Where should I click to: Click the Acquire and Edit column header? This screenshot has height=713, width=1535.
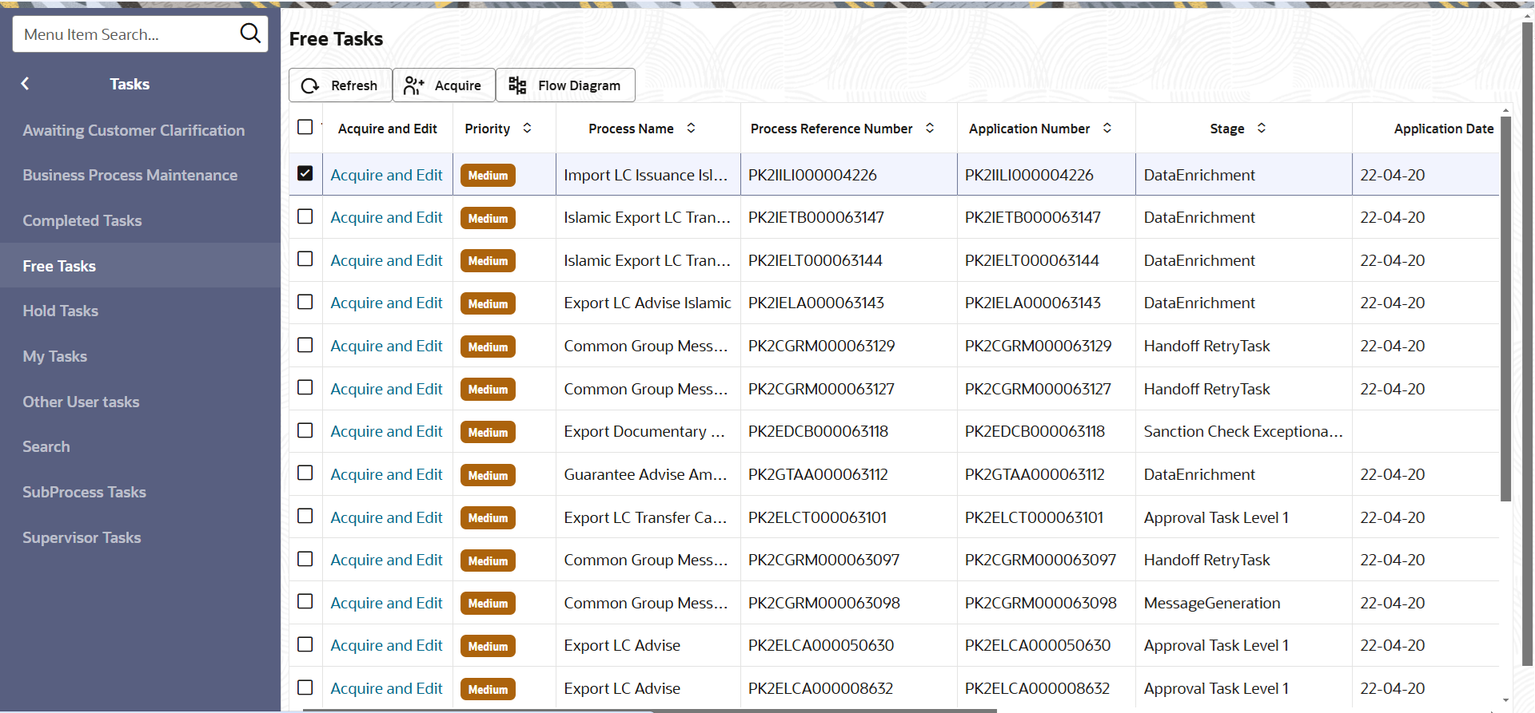click(387, 129)
